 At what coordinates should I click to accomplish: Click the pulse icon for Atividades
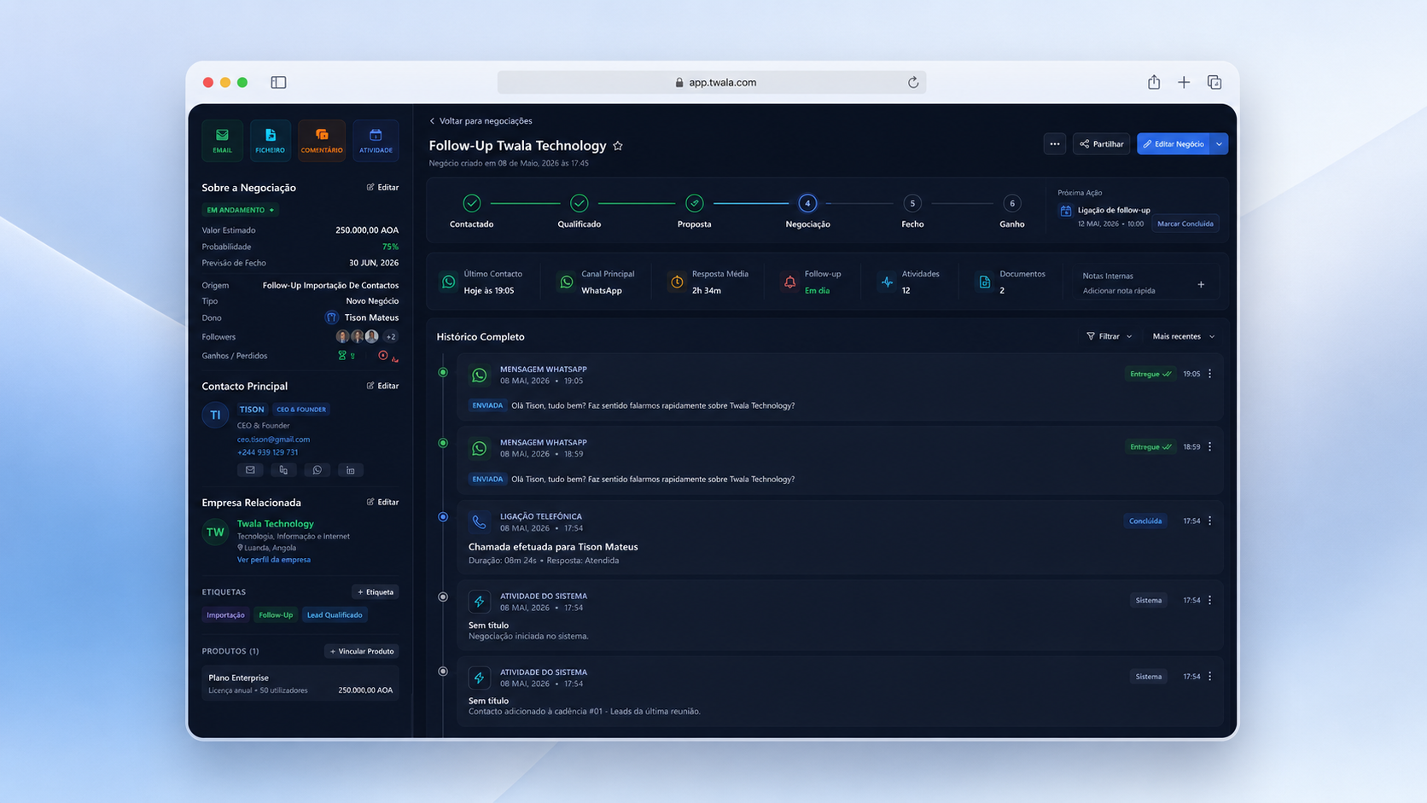pos(888,282)
